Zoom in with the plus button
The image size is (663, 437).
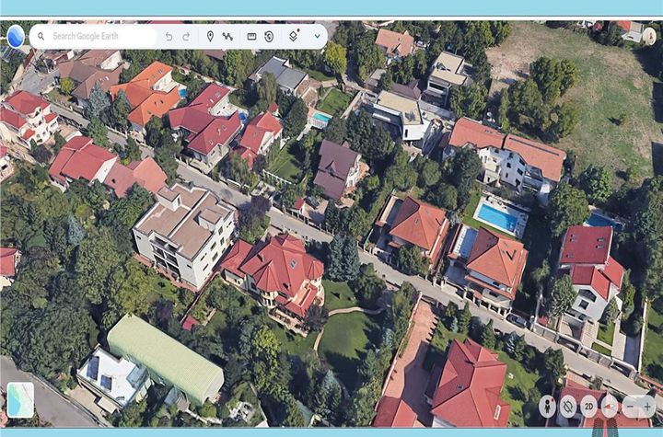click(x=647, y=407)
